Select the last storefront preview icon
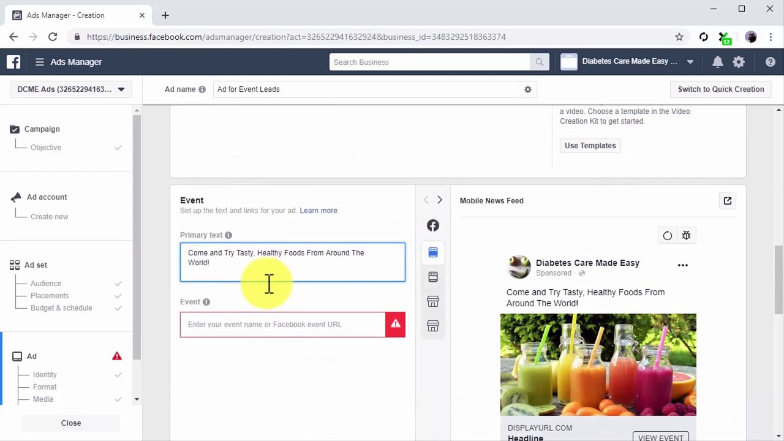 coord(433,326)
